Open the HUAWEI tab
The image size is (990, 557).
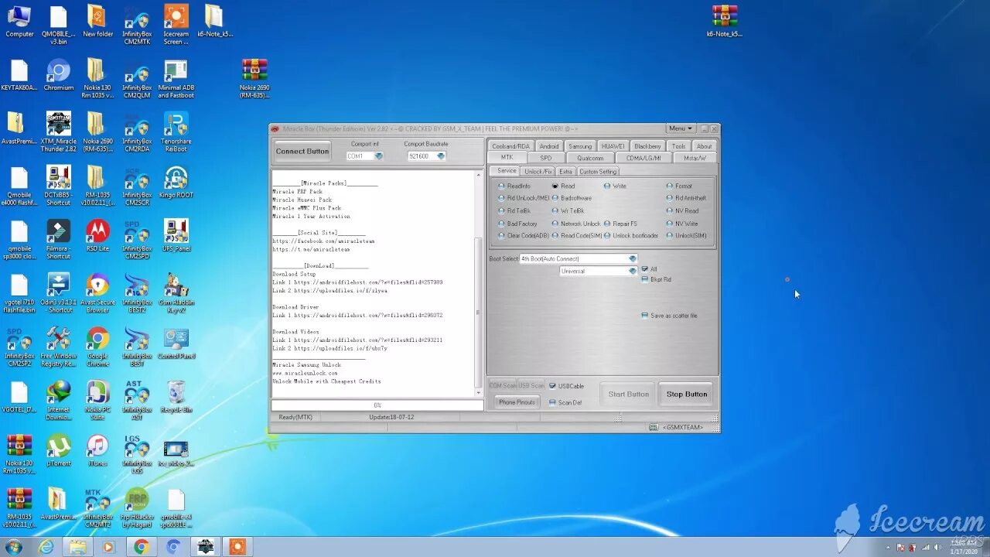pos(613,146)
